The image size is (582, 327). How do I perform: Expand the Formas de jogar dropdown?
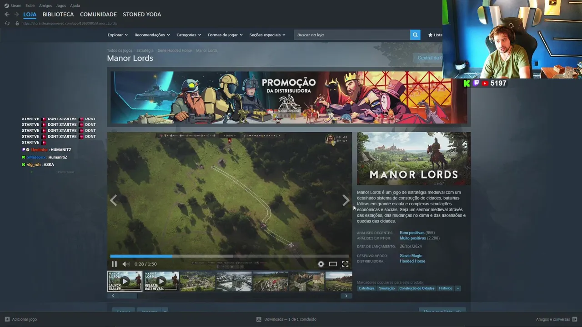(x=225, y=35)
